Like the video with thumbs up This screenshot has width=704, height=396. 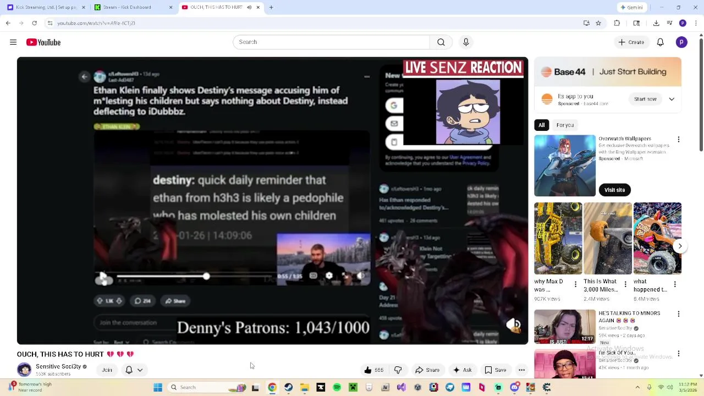(x=373, y=370)
